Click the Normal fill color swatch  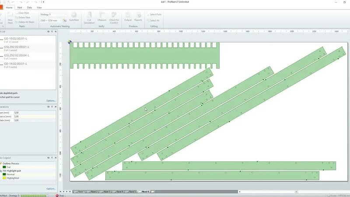[4, 174]
